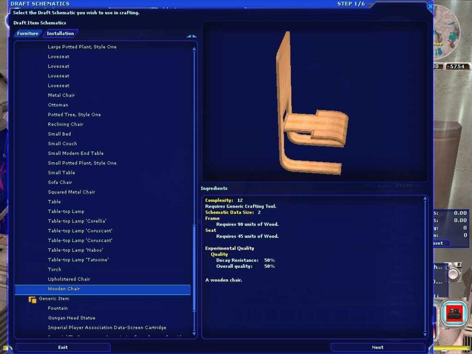The width and height of the screenshot is (472, 354).
Task: Click the right tab-scroll arrow
Action: click(194, 37)
